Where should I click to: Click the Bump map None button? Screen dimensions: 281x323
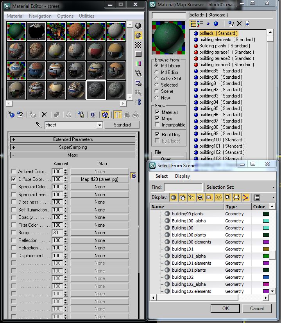click(x=100, y=233)
